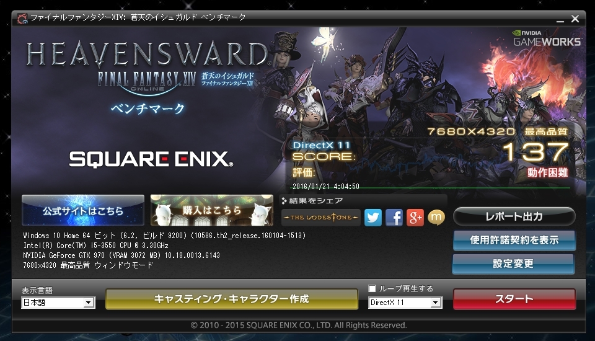The width and height of the screenshot is (595, 341).
Task: Click the SQUARE ENIX logo
Action: [151, 159]
